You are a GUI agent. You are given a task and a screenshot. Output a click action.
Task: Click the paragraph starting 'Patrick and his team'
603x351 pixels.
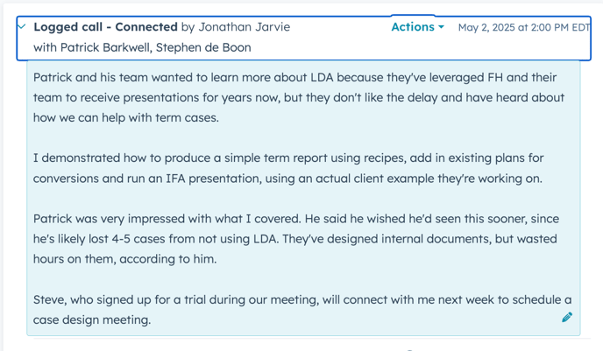(x=298, y=97)
